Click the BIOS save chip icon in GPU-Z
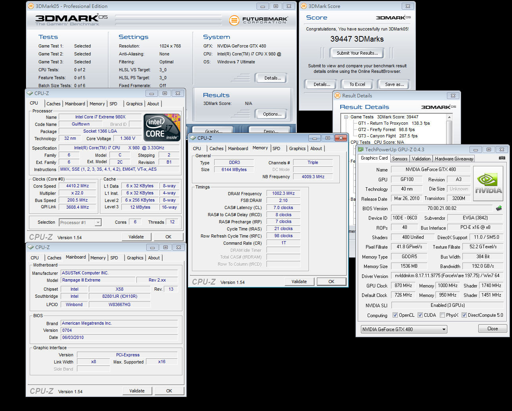The height and width of the screenshot is (411, 512). (x=499, y=208)
